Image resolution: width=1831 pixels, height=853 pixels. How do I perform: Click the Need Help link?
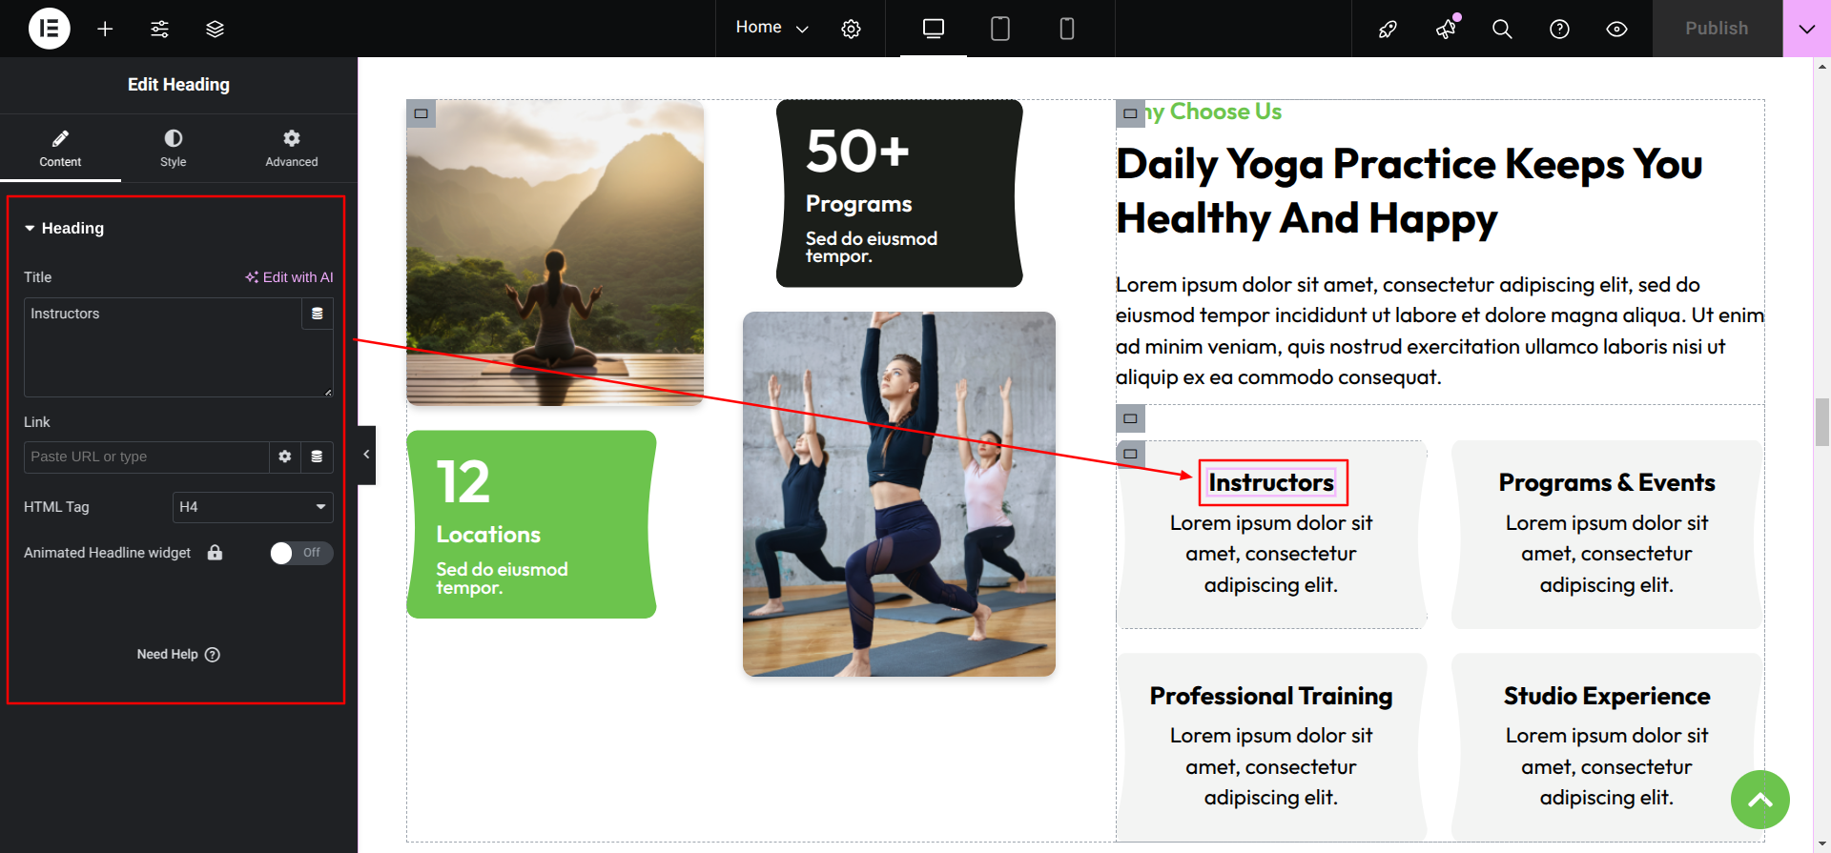(x=178, y=655)
